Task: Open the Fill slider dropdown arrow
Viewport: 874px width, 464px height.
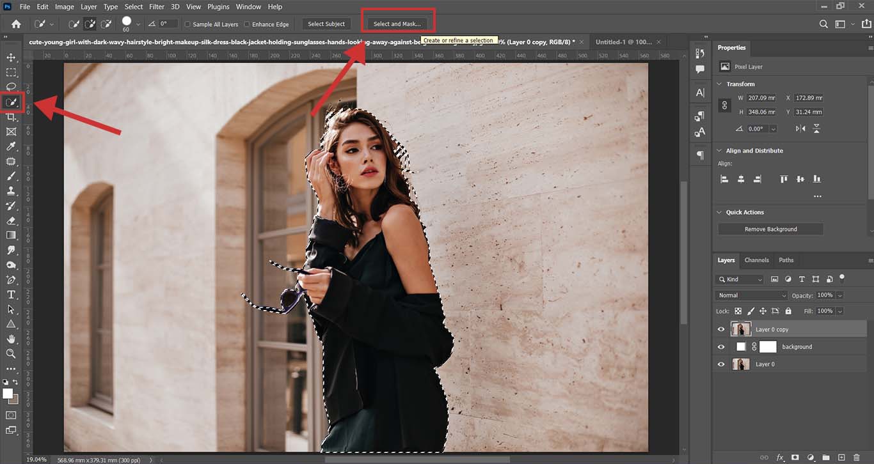Action: pyautogui.click(x=839, y=311)
